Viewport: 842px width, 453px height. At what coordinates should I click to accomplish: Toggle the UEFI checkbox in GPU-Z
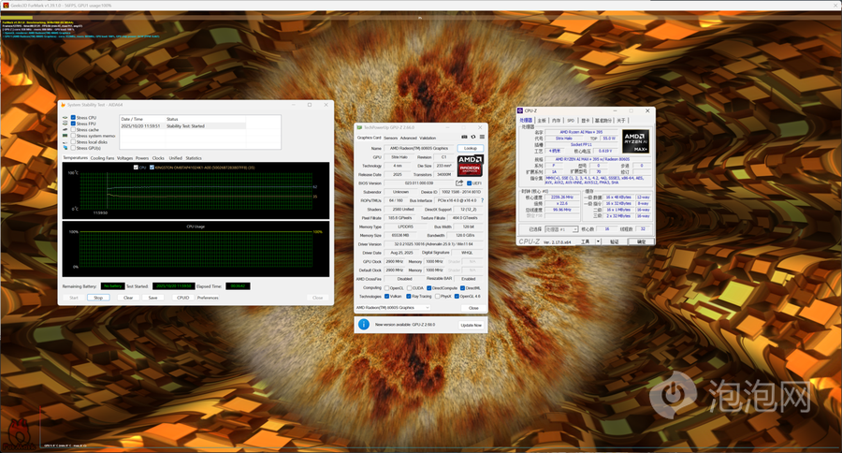(469, 183)
